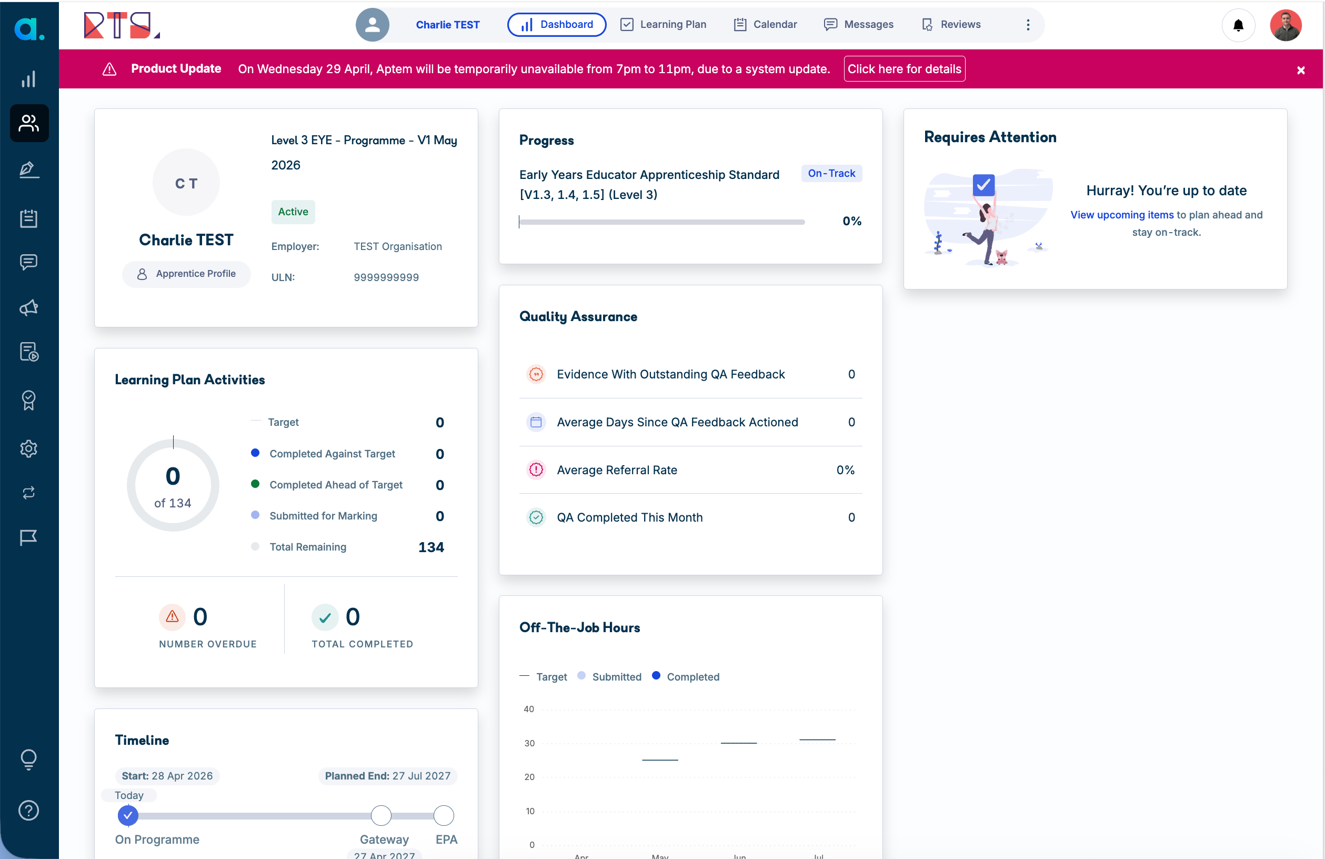Open the help question mark icon
This screenshot has height=859, width=1325.
28,810
